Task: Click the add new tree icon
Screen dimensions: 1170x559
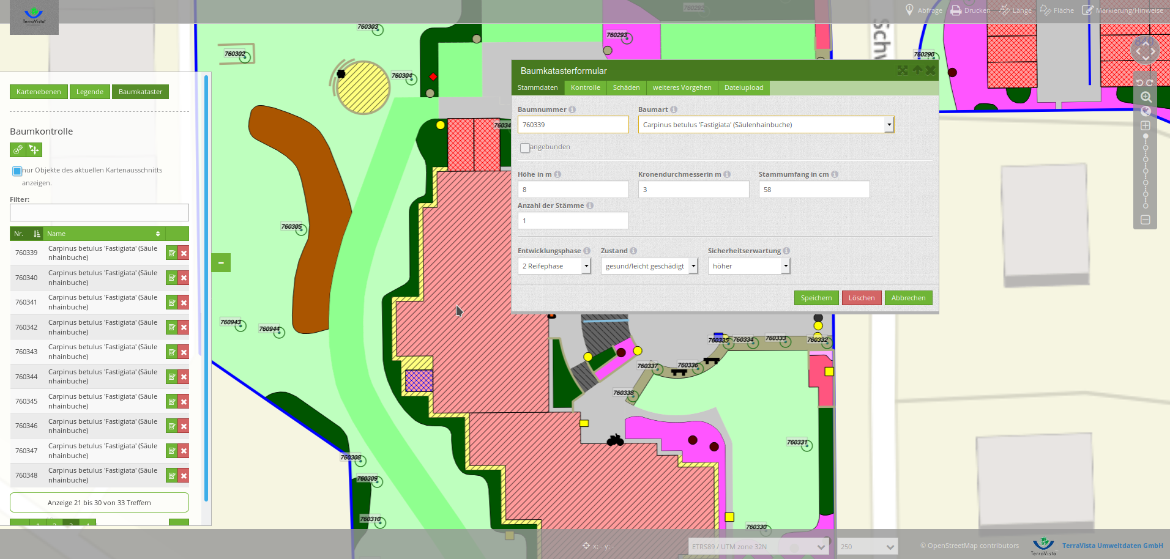Action: click(x=18, y=150)
